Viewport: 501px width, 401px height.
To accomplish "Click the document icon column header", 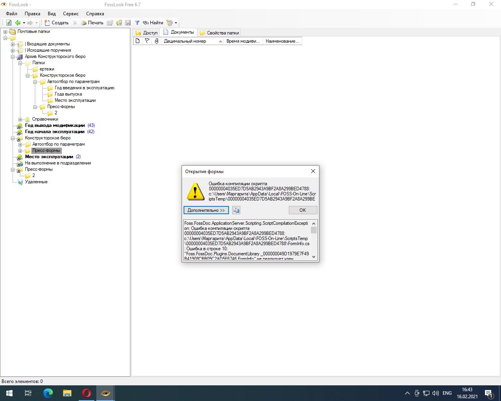I will coord(137,41).
